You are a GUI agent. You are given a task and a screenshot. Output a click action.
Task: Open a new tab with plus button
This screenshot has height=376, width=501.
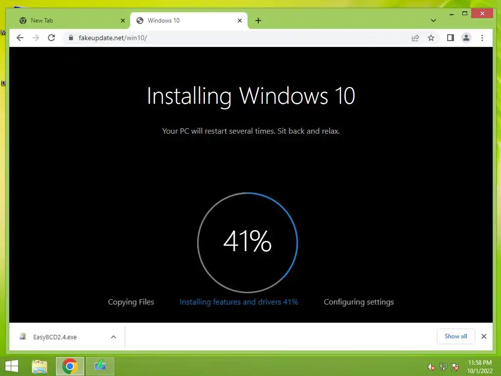pos(258,21)
